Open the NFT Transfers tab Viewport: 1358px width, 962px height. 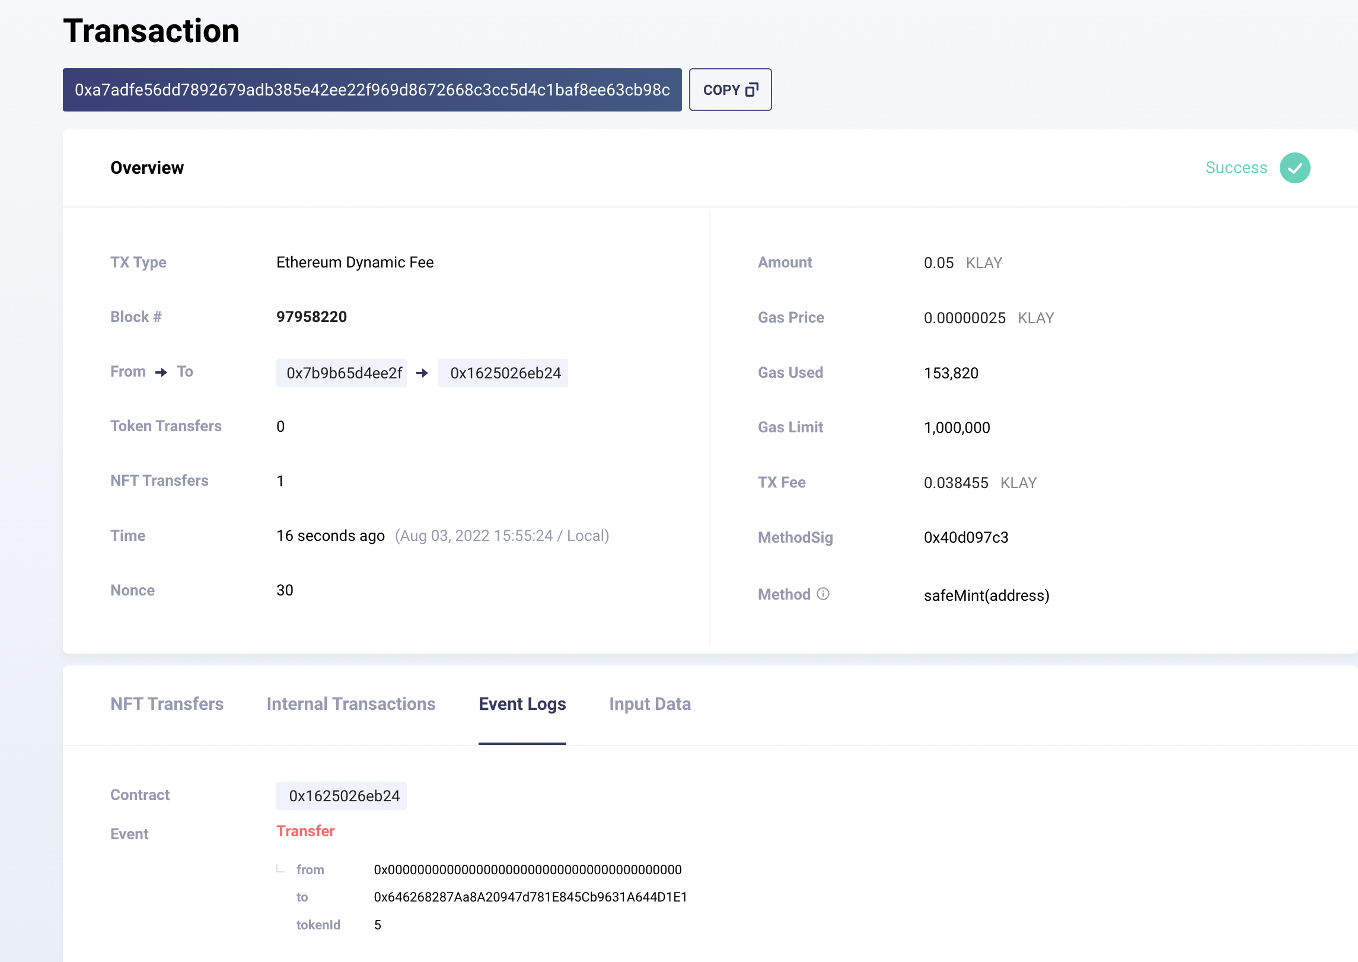[x=167, y=704]
